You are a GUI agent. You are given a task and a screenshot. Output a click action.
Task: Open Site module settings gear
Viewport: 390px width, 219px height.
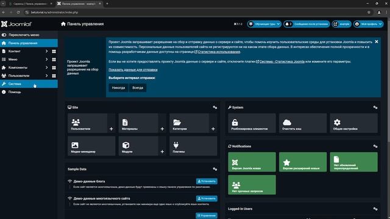click(x=215, y=108)
